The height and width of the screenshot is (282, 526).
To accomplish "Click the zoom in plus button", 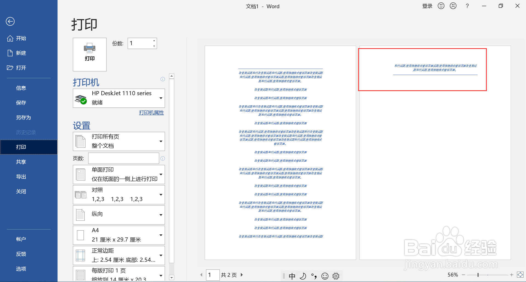I will coord(511,275).
